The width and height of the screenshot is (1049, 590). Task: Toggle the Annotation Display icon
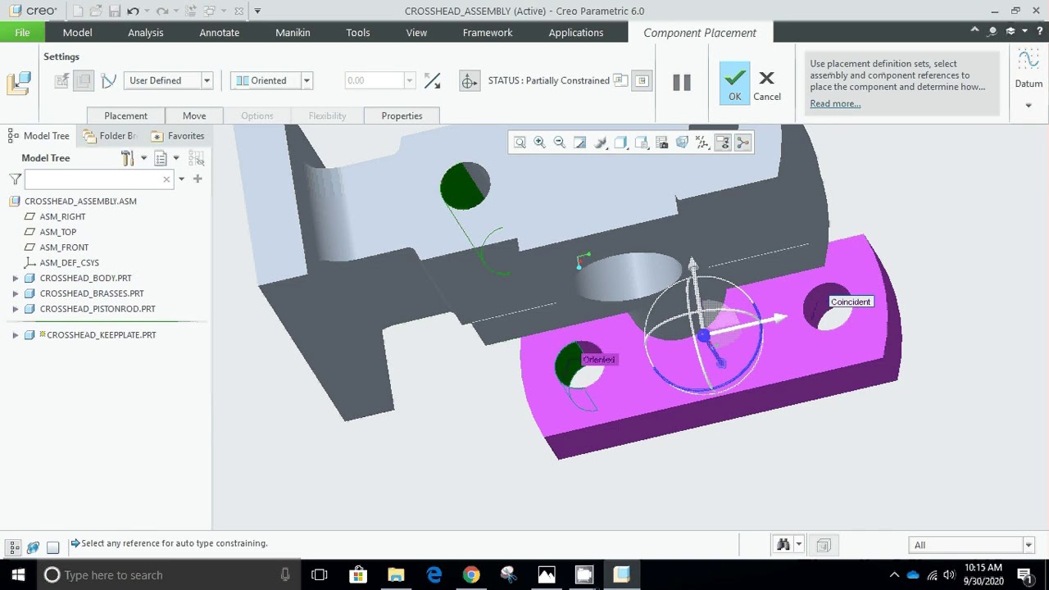723,143
